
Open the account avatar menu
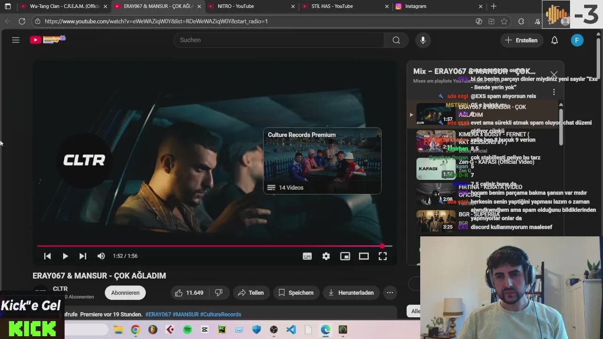click(577, 40)
